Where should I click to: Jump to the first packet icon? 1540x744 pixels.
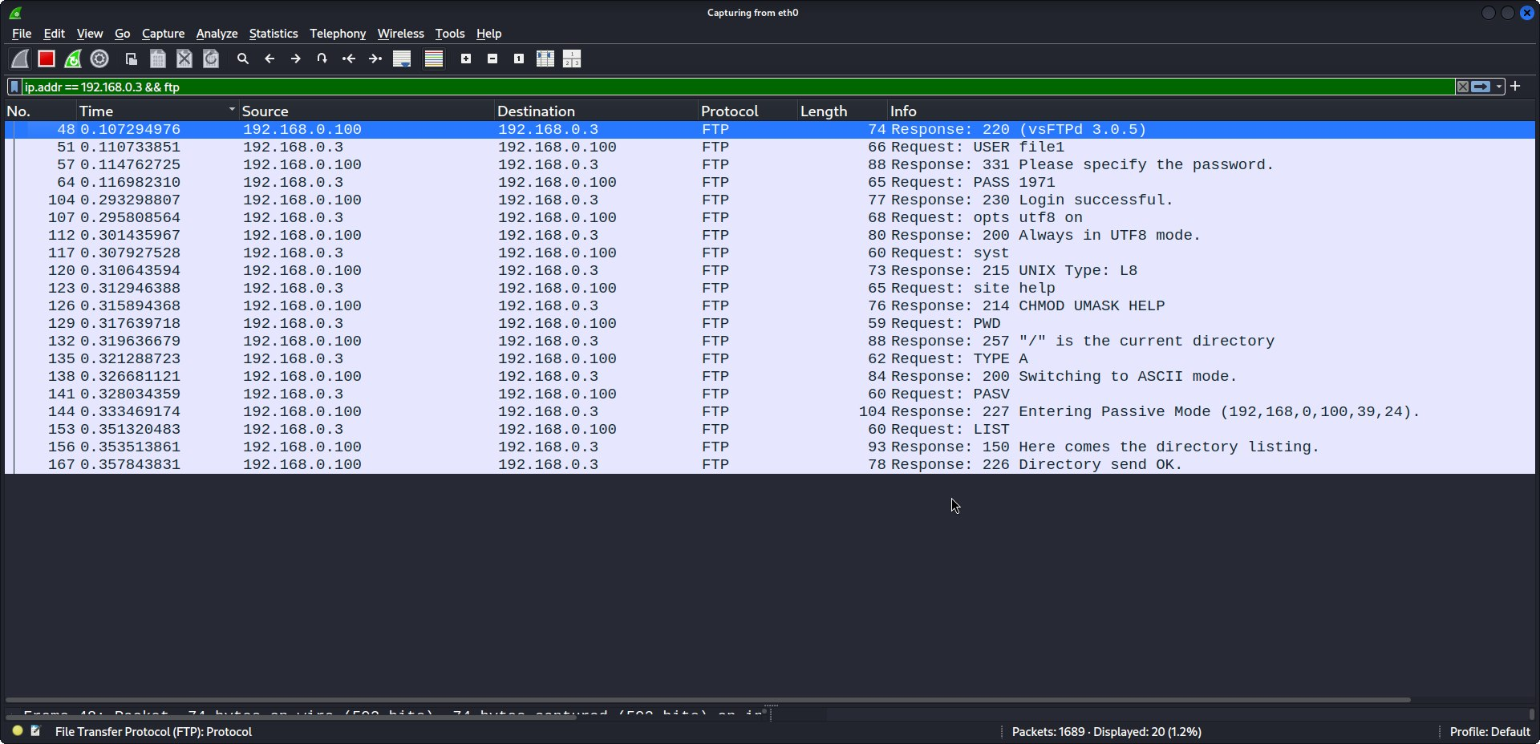point(349,59)
